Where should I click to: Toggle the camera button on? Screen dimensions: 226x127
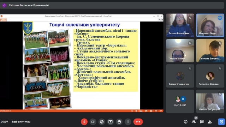[93, 122]
